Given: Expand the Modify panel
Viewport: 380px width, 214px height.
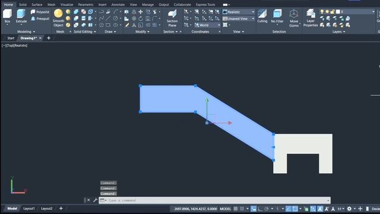Looking at the screenshot, I should (x=142, y=32).
